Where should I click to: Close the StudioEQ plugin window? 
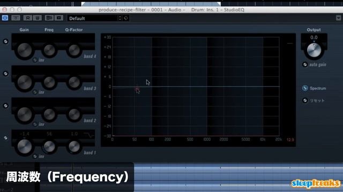[5, 10]
